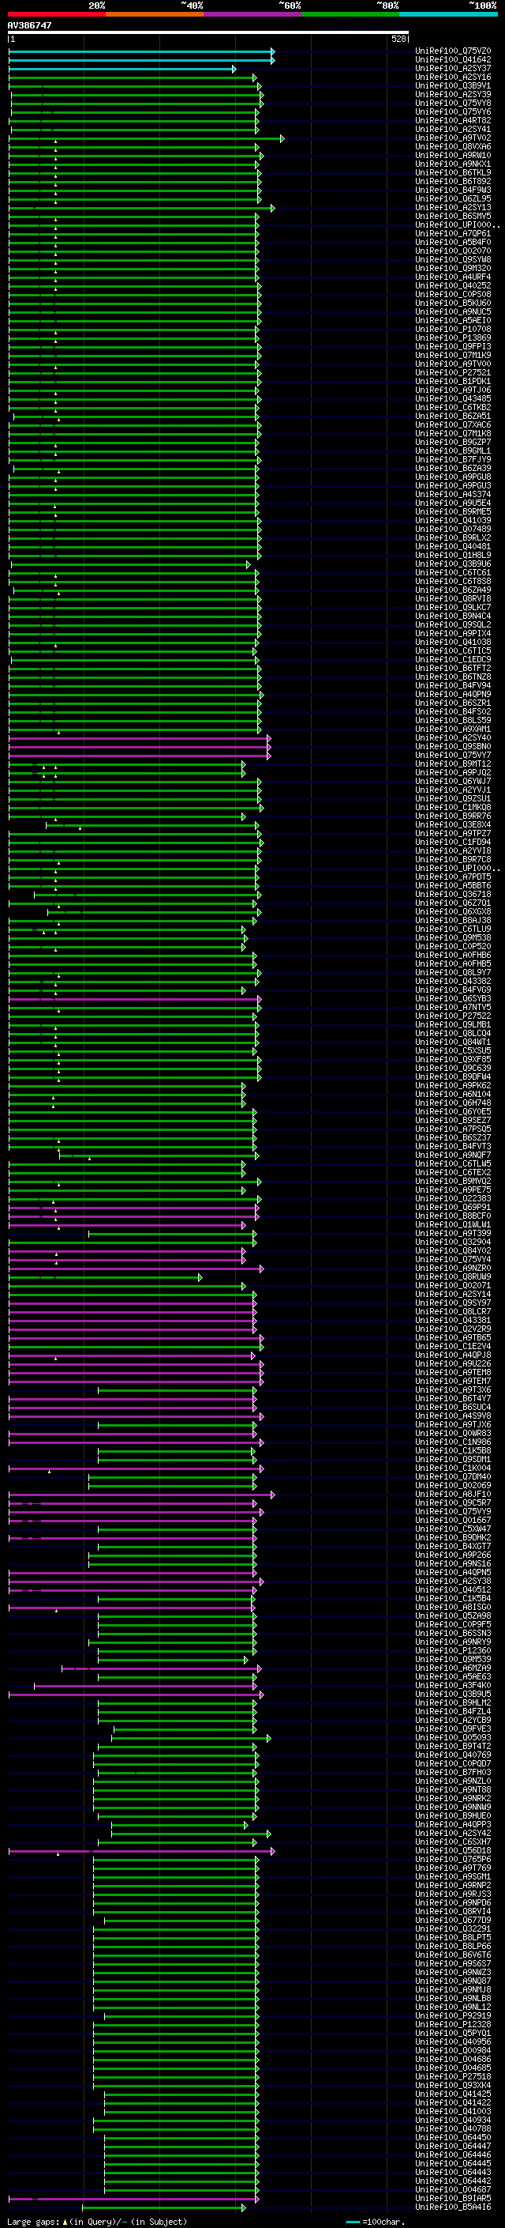Select label UniRef100_Q5PYQ1
The width and height of the screenshot is (505, 2228).
[x=452, y=2034]
